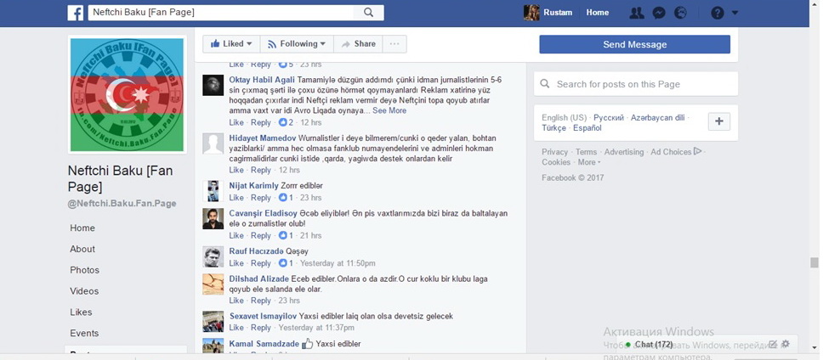Open Oktay Habil Agali's avatar

coord(213,85)
